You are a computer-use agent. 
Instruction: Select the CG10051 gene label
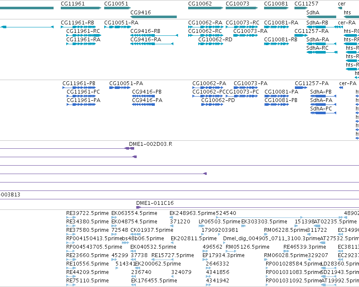pos(116,4)
